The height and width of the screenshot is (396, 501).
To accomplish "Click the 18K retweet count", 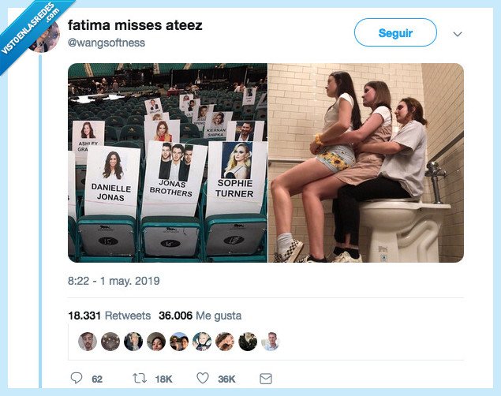I will coord(163,379).
